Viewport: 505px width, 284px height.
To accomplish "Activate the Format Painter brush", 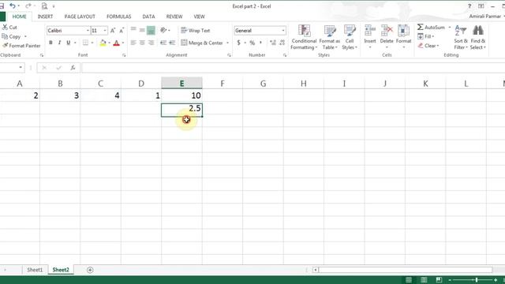I will (x=5, y=46).
